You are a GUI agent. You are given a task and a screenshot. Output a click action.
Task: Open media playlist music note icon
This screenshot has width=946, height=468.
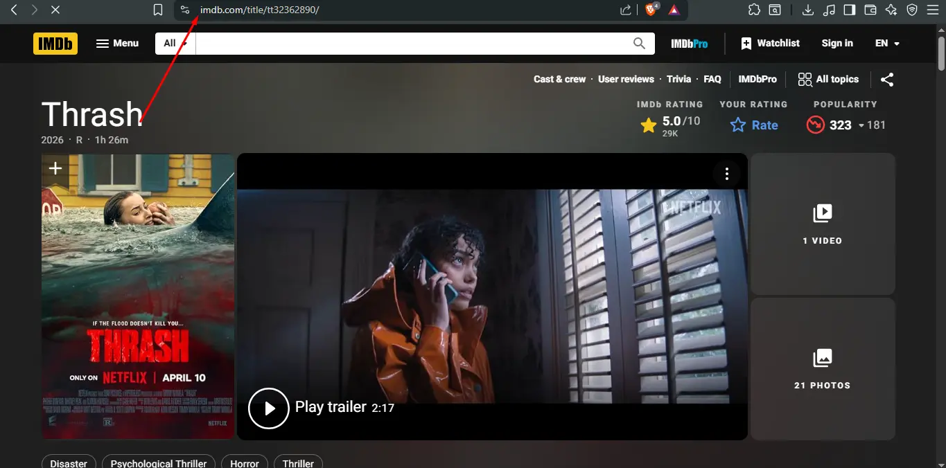[x=829, y=10]
